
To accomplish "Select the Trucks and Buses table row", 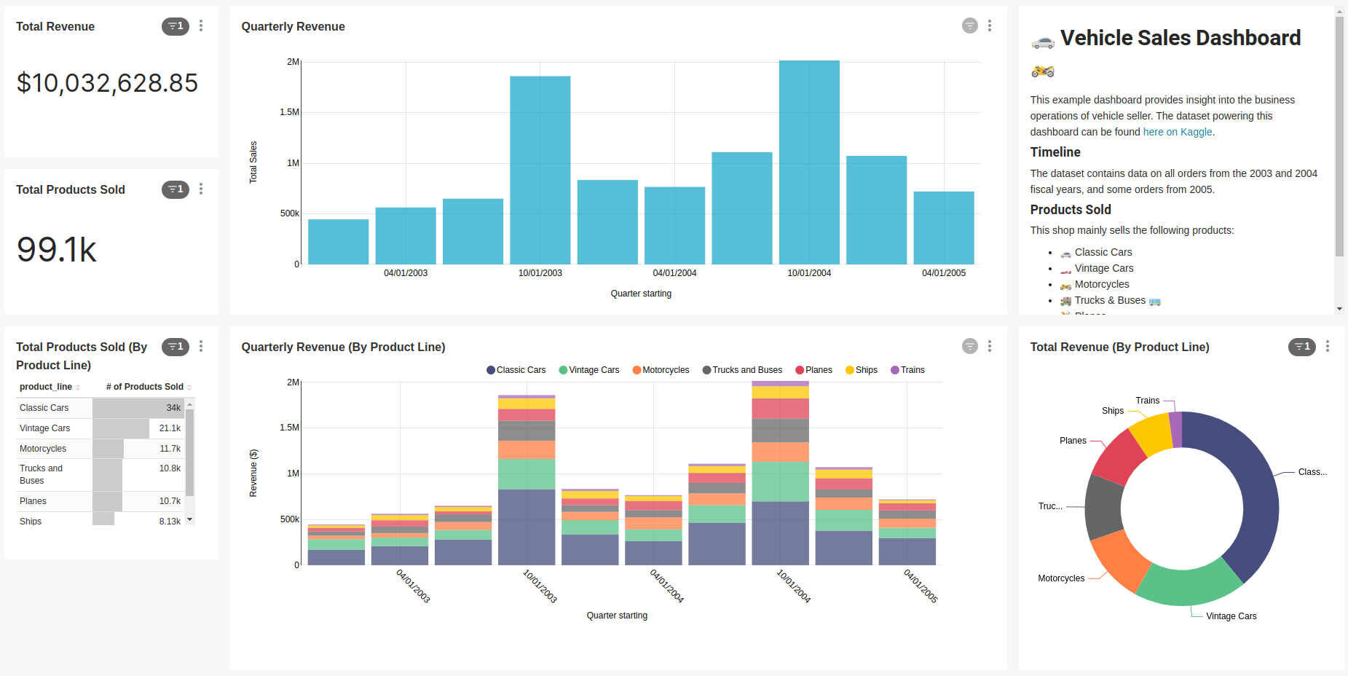I will (x=100, y=474).
